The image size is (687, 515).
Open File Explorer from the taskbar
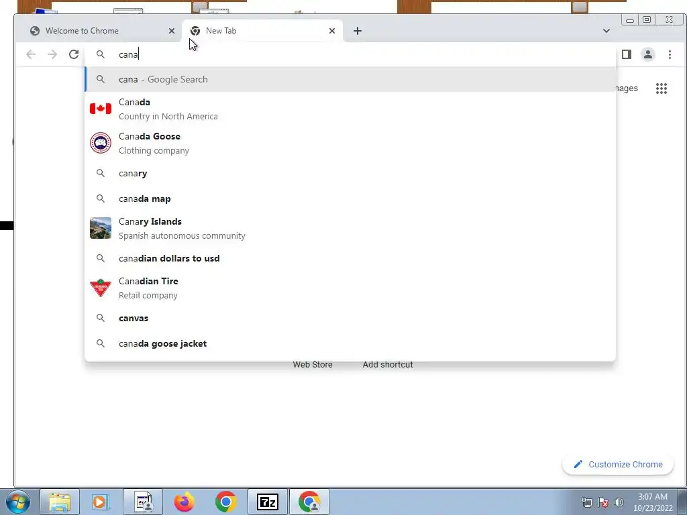[x=60, y=502]
